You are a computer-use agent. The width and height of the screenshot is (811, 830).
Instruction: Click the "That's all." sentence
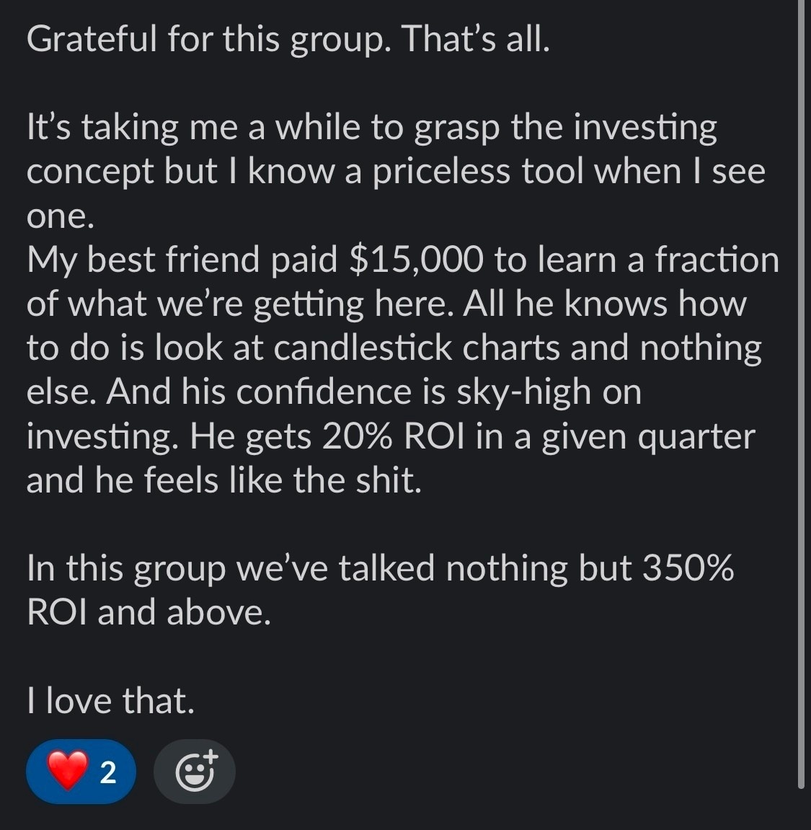[x=476, y=38]
